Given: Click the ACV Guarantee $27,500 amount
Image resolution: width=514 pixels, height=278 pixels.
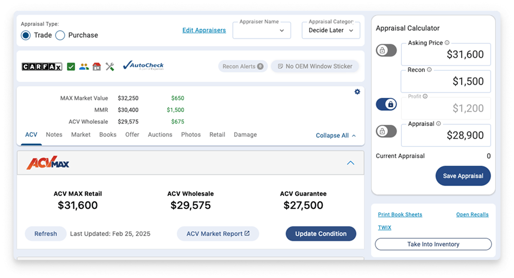Looking at the screenshot, I should tap(303, 205).
